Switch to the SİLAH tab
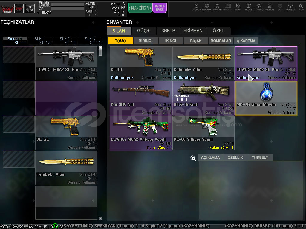This screenshot has height=229, width=306. coord(119,31)
